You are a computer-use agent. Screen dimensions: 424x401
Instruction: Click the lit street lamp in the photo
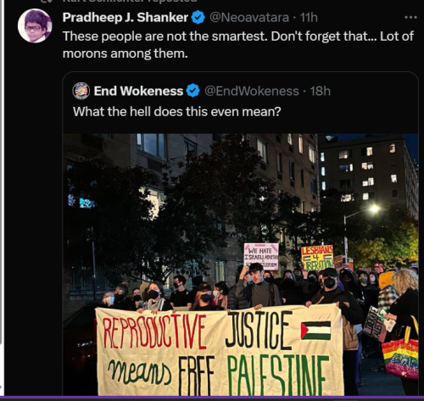374,209
